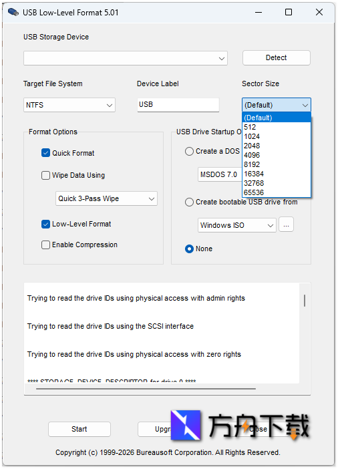Open the Windows ISO source dropdown
Image resolution: width=338 pixels, height=469 pixels.
236,225
